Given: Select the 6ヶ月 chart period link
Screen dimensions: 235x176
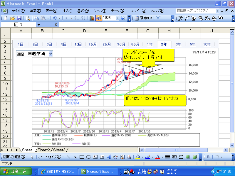Looking at the screenshot, I should point(135,45).
